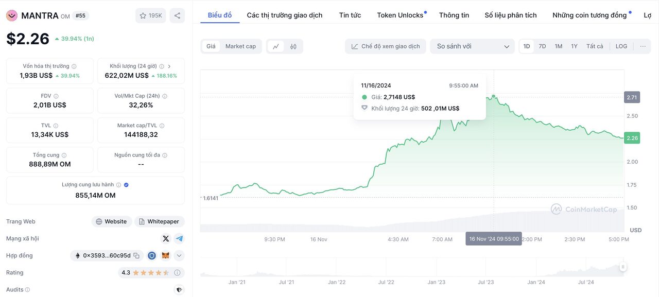This screenshot has width=659, height=297.
Task: Expand more contracts with the chevron
Action: 179,255
